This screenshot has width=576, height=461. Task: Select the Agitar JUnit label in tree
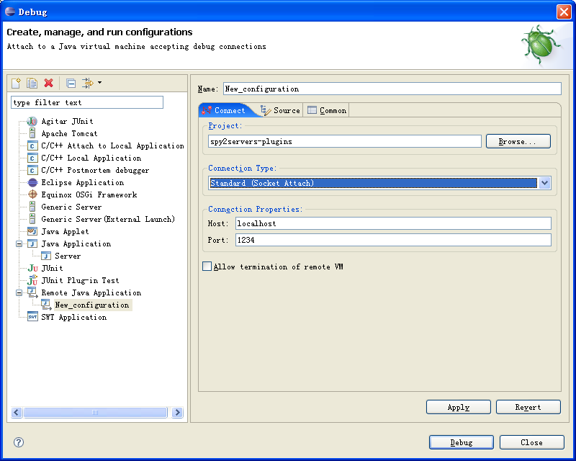pyautogui.click(x=67, y=121)
